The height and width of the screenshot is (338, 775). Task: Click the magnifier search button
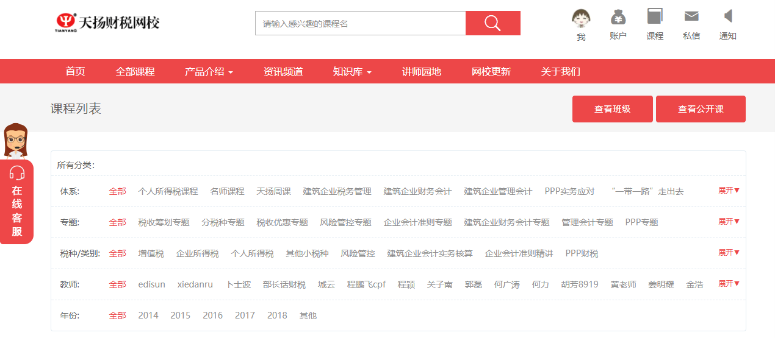click(492, 24)
